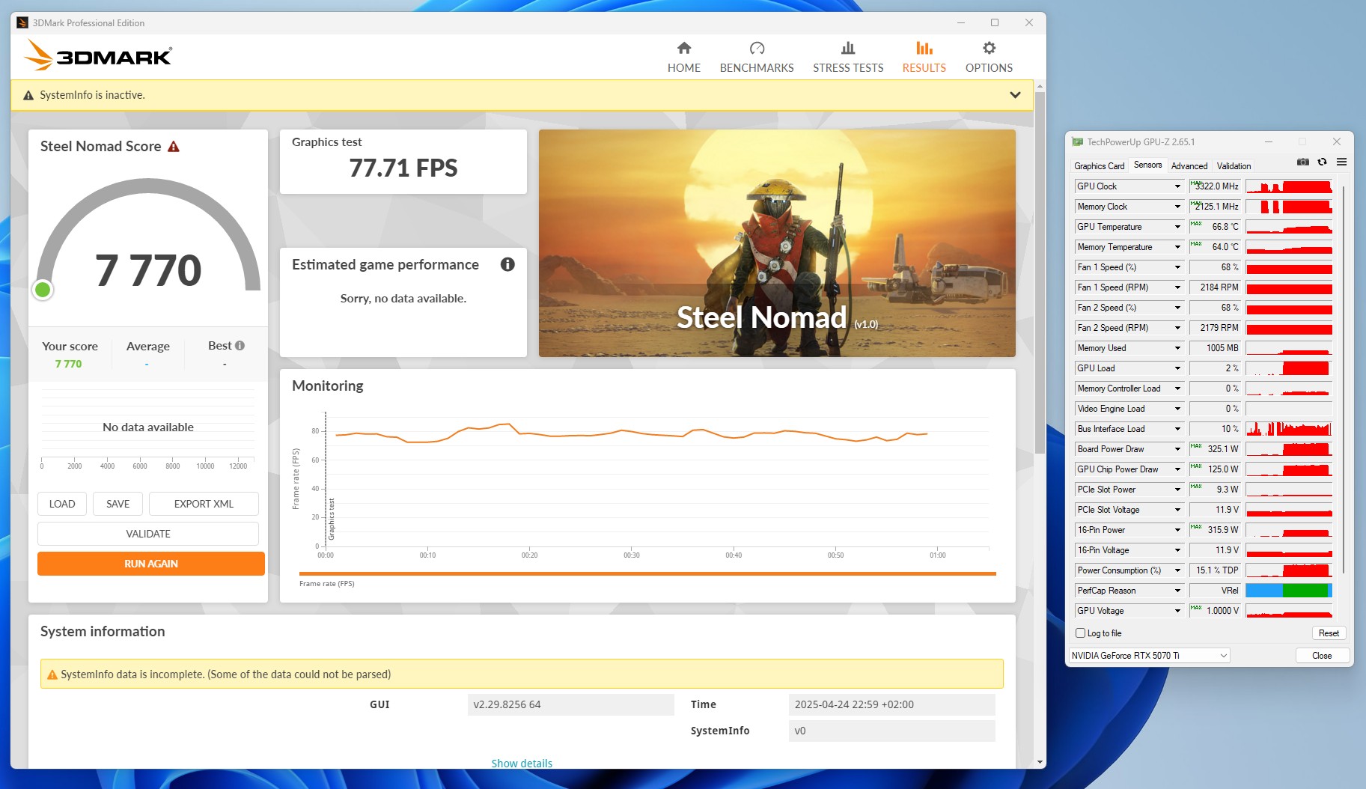Click the GPU Clock history graph
1366x789 pixels.
tap(1289, 186)
